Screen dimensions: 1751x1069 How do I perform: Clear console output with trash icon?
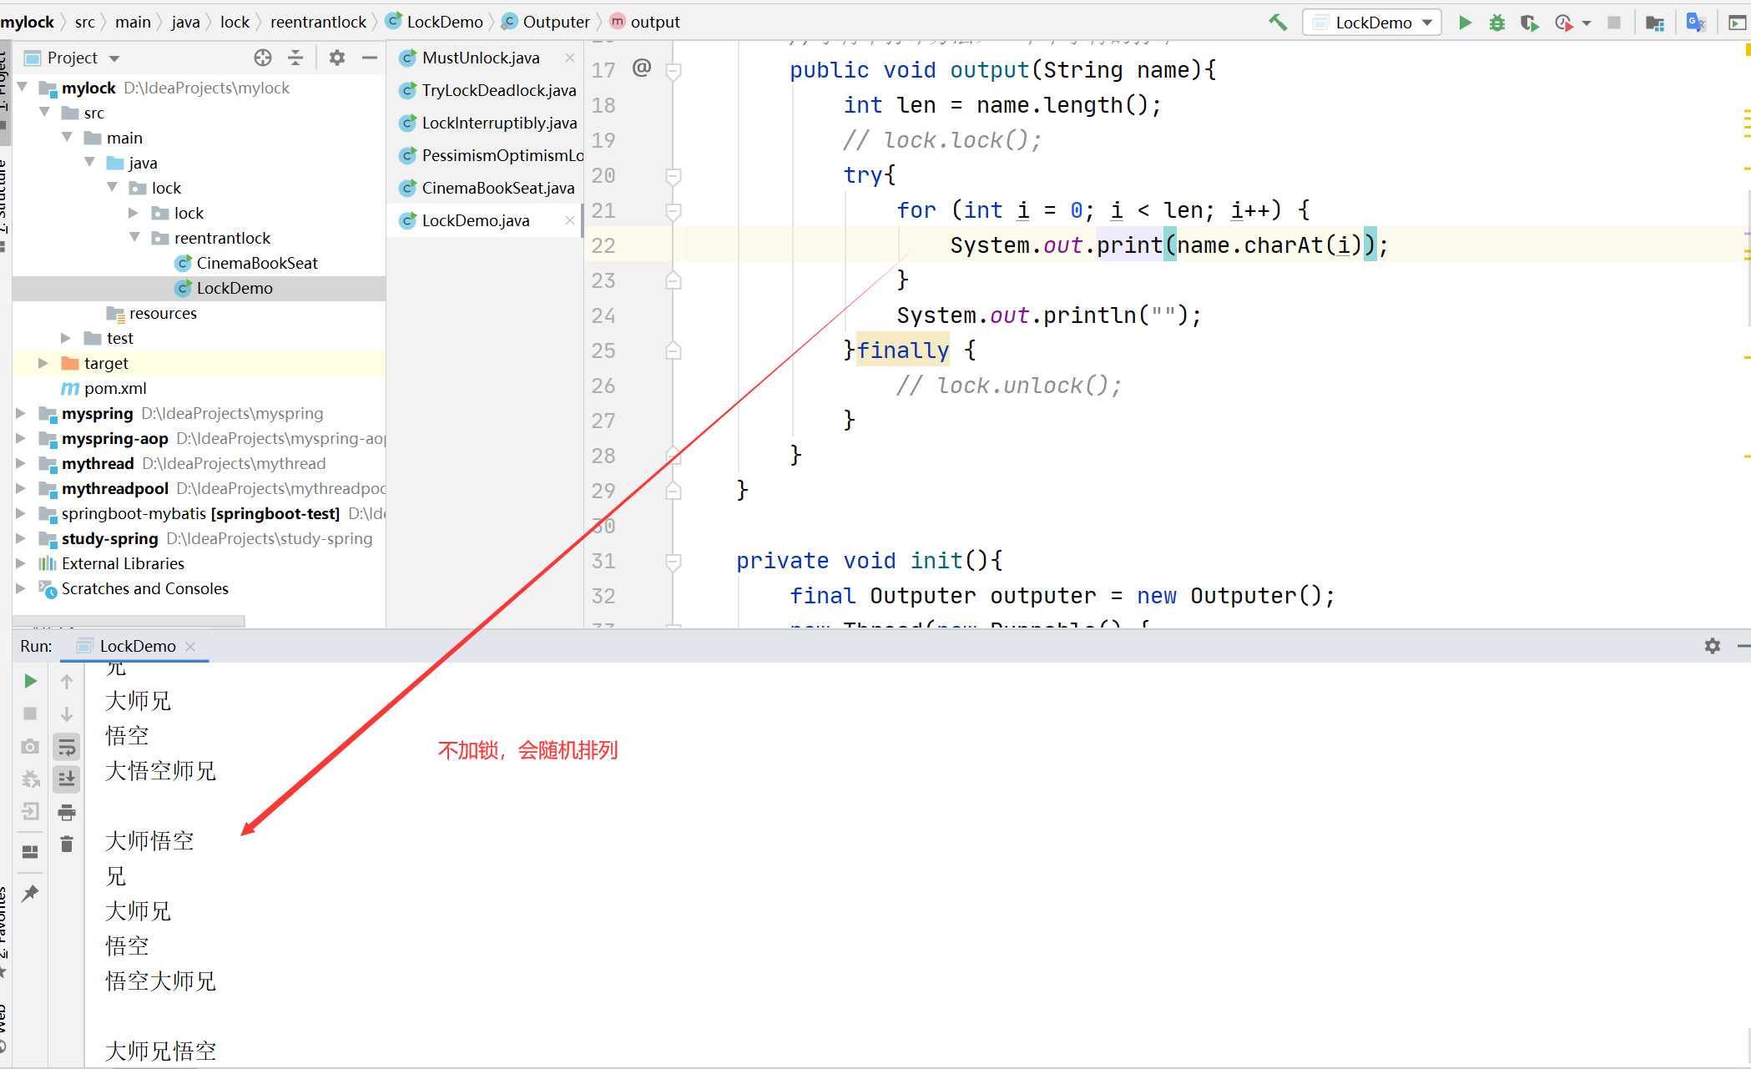coord(67,845)
